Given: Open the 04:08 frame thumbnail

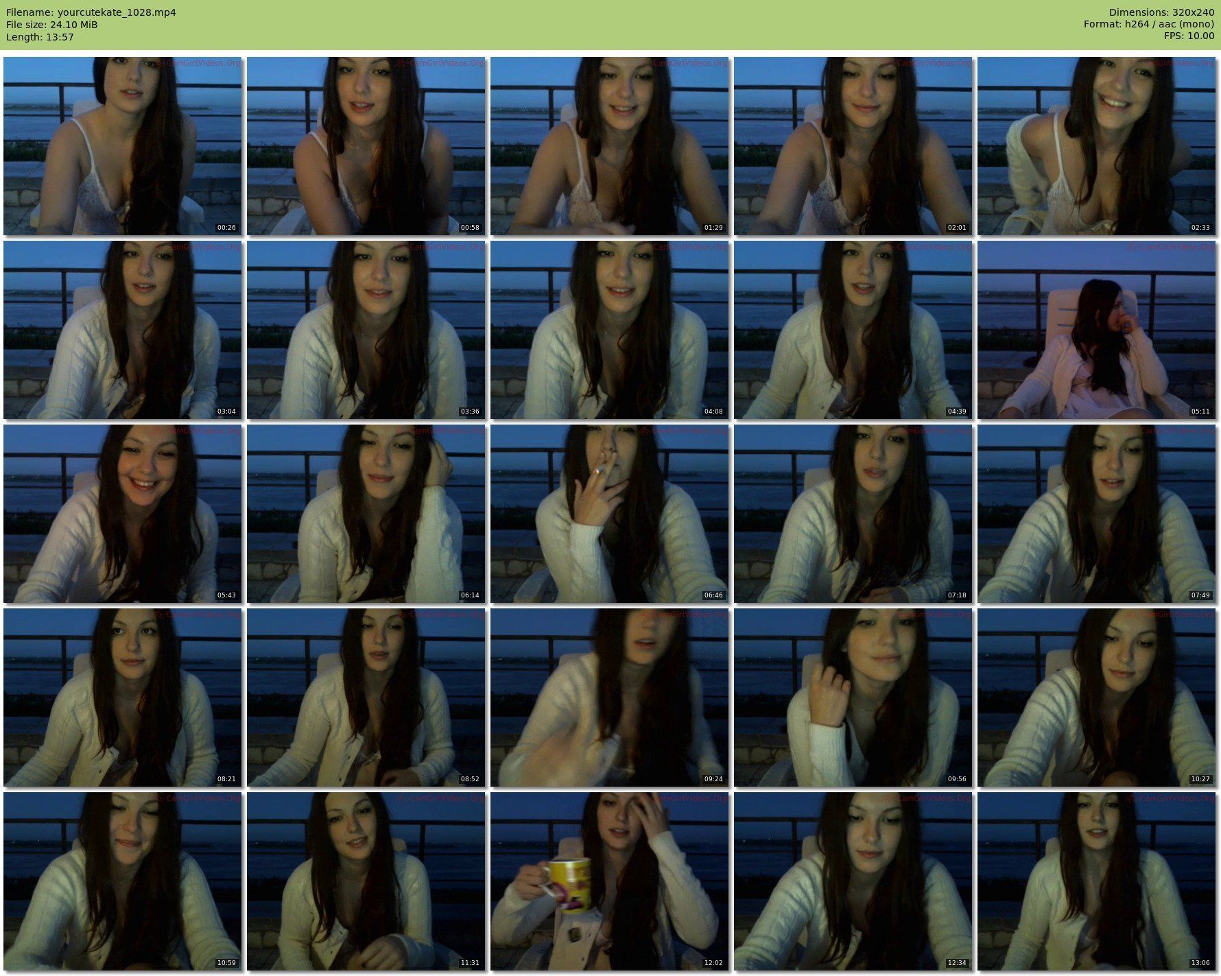Looking at the screenshot, I should [609, 330].
